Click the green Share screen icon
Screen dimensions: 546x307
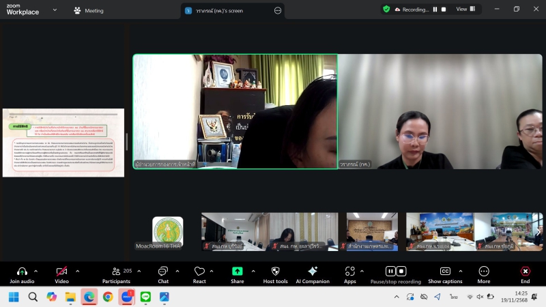(238, 272)
